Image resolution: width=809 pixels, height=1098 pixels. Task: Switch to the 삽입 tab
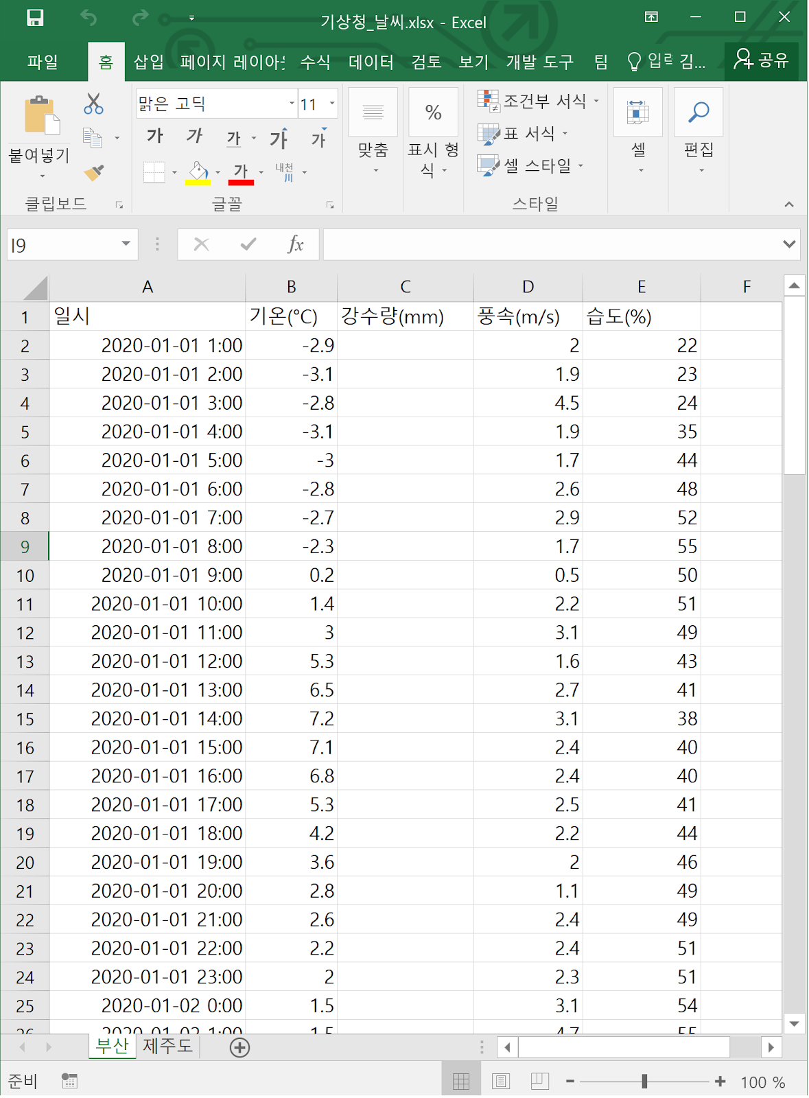click(148, 62)
